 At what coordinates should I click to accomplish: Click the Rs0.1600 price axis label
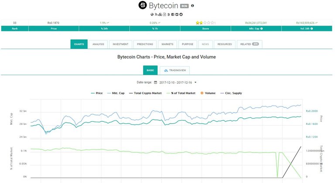pos(312,124)
